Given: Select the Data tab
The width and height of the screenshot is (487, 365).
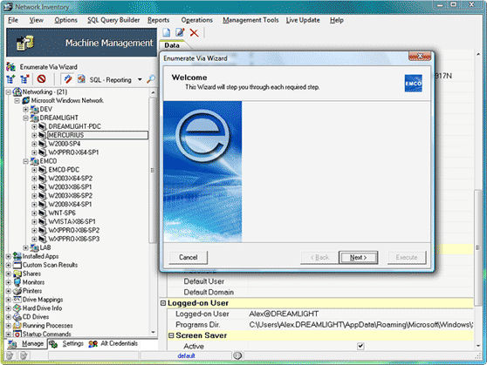Looking at the screenshot, I should (x=172, y=45).
